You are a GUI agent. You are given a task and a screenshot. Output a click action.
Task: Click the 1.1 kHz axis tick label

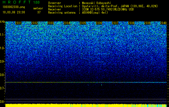click(x=2, y=35)
